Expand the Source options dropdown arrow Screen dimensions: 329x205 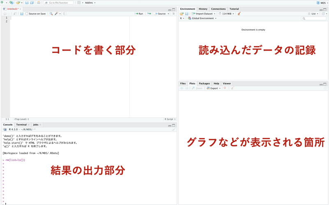tap(168, 14)
